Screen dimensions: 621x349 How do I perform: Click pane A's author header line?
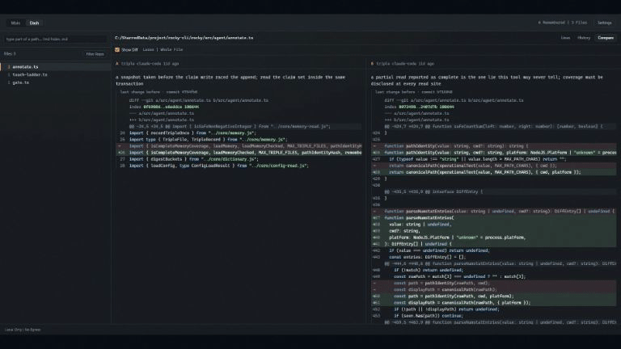pos(147,64)
